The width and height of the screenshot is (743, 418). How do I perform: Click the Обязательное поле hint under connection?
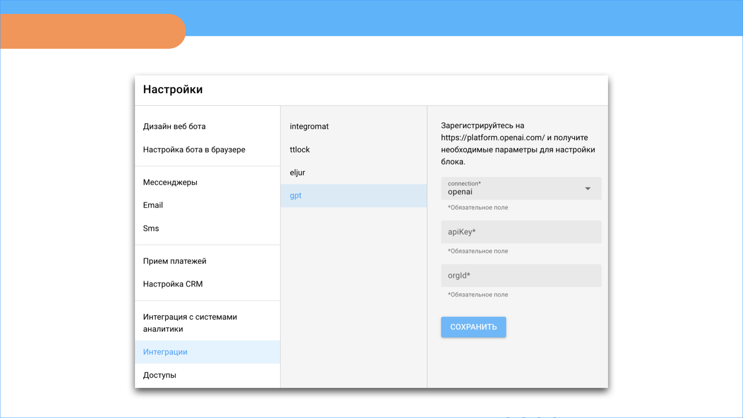tap(478, 207)
